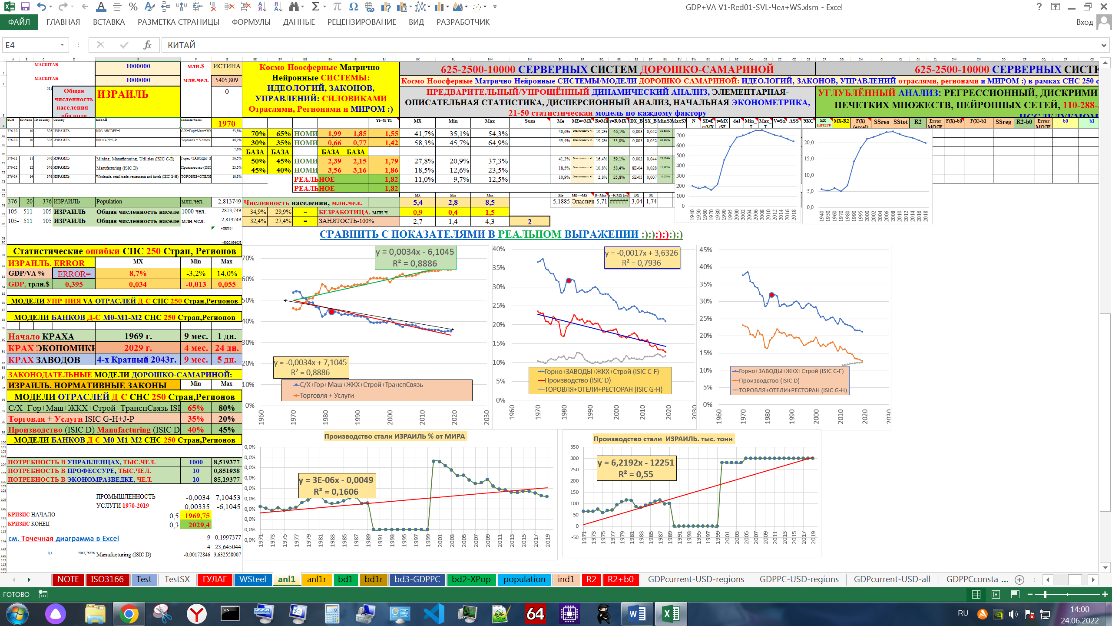Open Customize Quick Access Toolbar dropdown
This screenshot has width=1112, height=626.
495,7
